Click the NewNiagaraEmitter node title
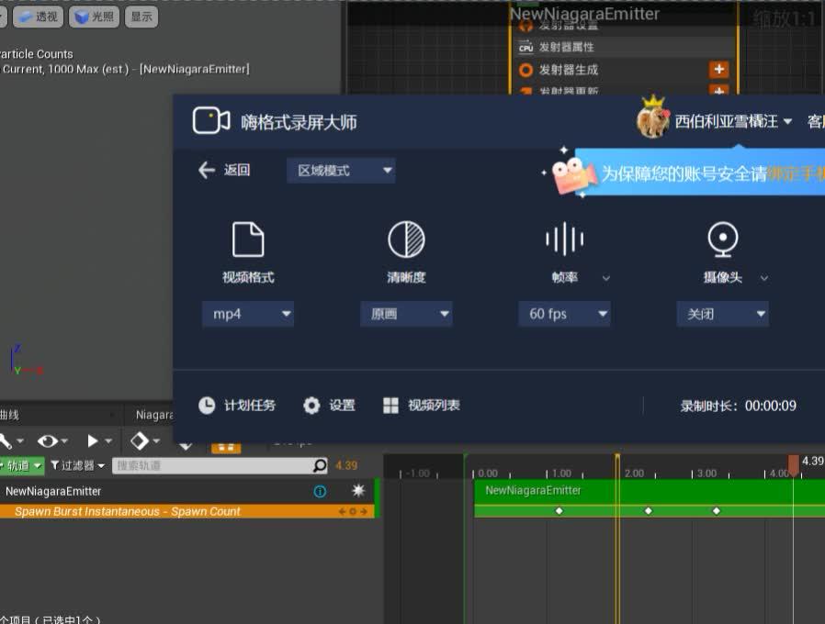 click(584, 14)
